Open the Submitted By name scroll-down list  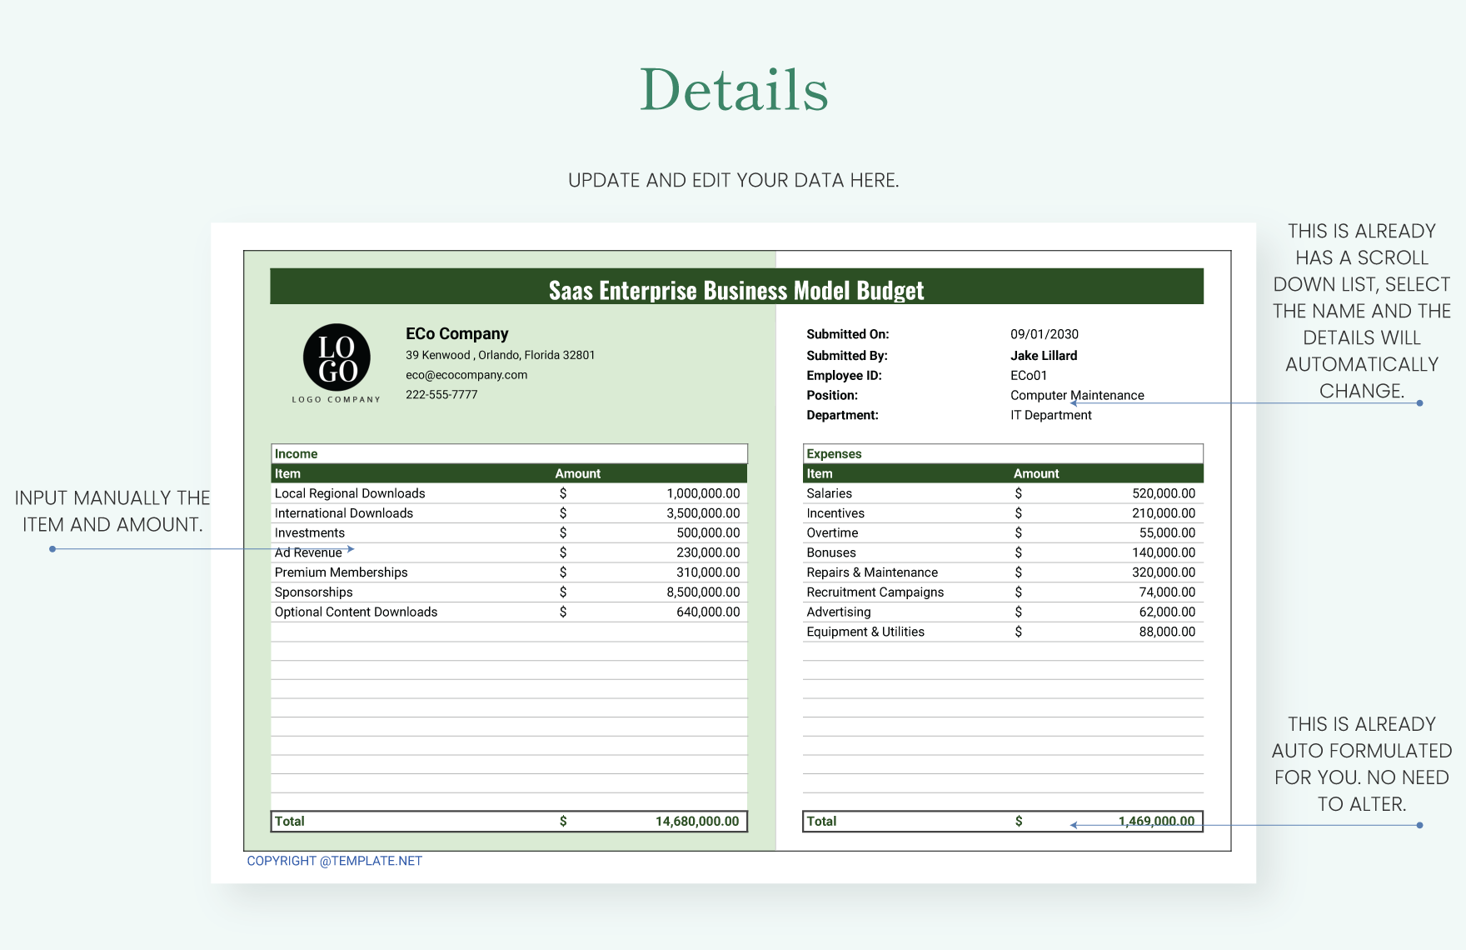pyautogui.click(x=1042, y=355)
